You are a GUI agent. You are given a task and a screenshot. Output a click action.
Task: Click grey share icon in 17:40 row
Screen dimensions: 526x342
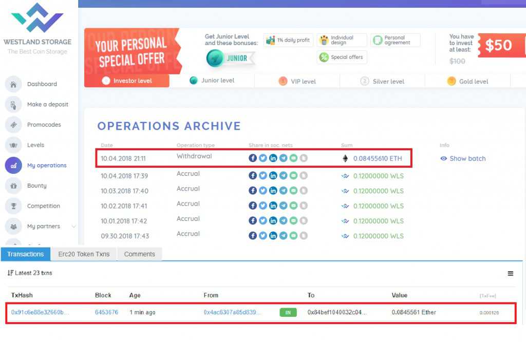(304, 191)
